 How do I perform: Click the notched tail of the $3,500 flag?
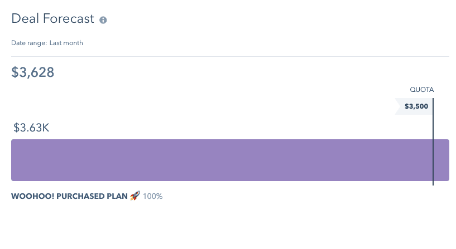click(397, 106)
